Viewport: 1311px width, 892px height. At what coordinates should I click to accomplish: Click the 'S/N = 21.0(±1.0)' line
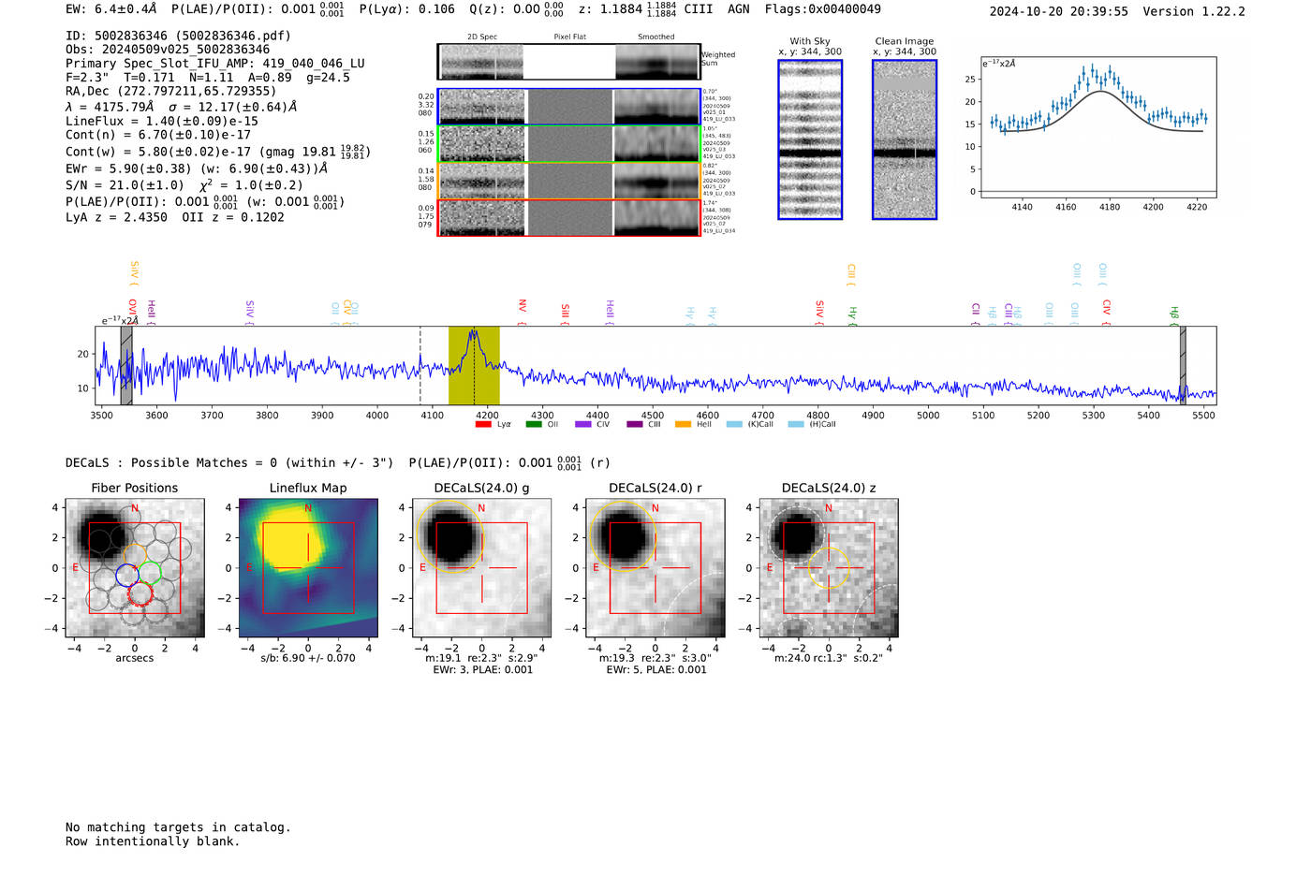click(184, 185)
